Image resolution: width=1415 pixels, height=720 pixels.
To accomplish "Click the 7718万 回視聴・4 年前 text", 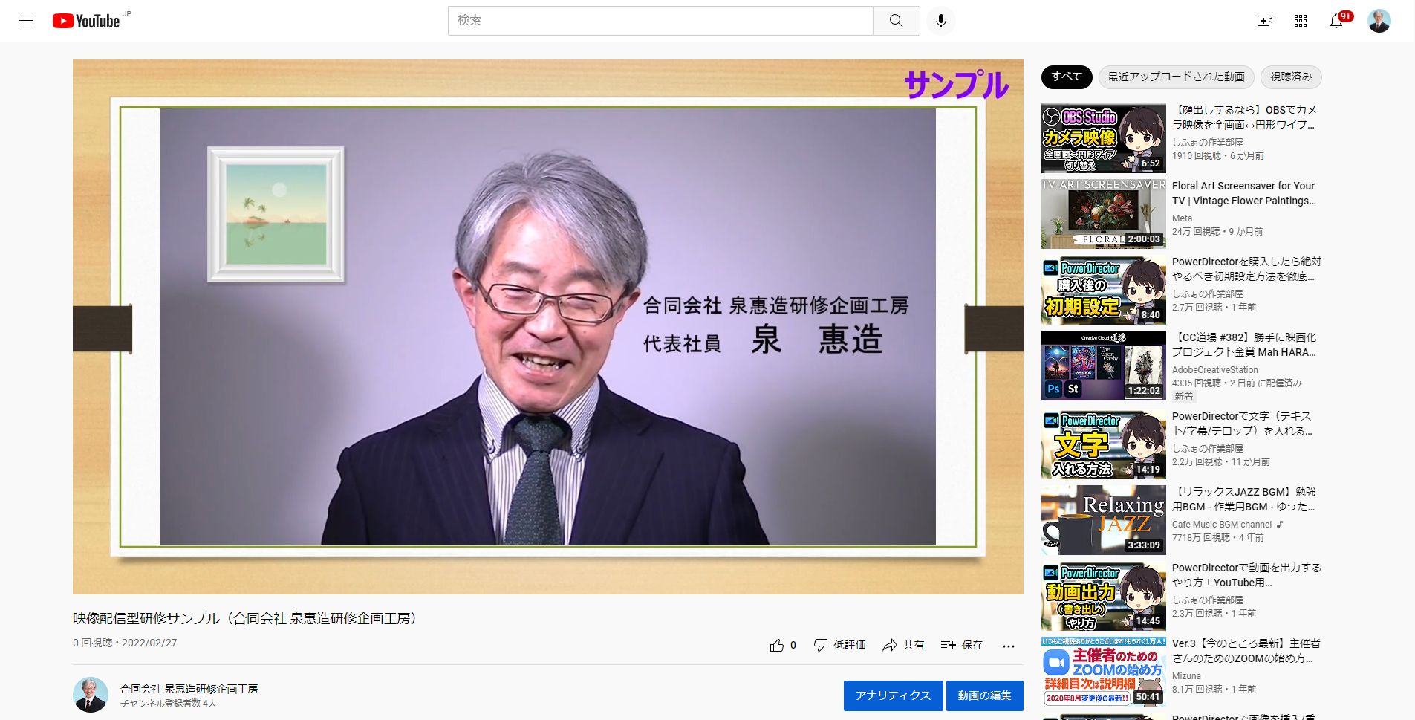I will pyautogui.click(x=1218, y=538).
